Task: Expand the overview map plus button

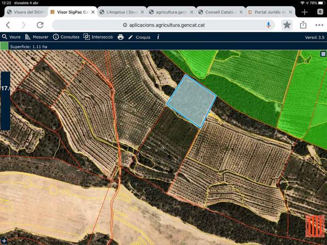Action: click(4, 240)
